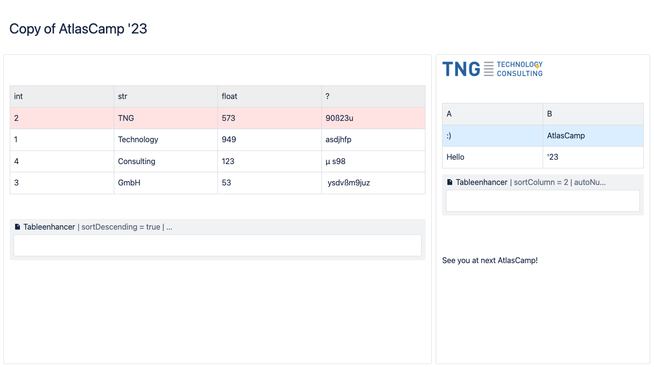The width and height of the screenshot is (654, 367).
Task: Click the 'float' column header
Action: click(269, 97)
